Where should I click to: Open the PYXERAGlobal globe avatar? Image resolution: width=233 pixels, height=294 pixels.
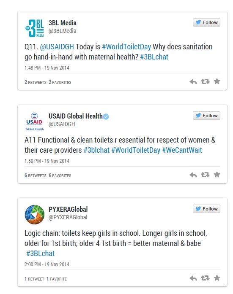[x=35, y=215]
